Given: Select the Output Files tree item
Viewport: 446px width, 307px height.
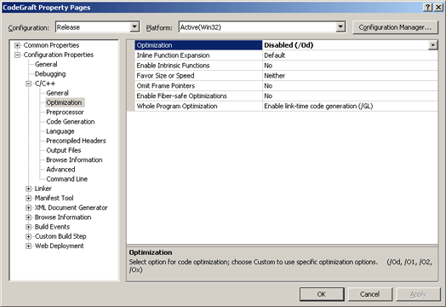Looking at the screenshot, I should 64,150.
